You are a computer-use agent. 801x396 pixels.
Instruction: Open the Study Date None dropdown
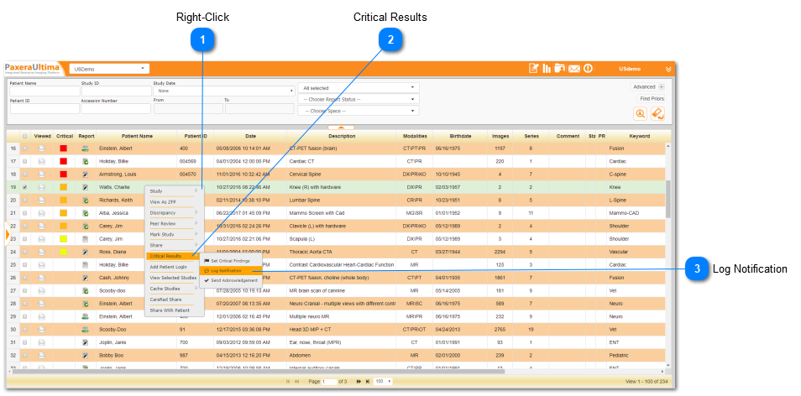(x=223, y=91)
